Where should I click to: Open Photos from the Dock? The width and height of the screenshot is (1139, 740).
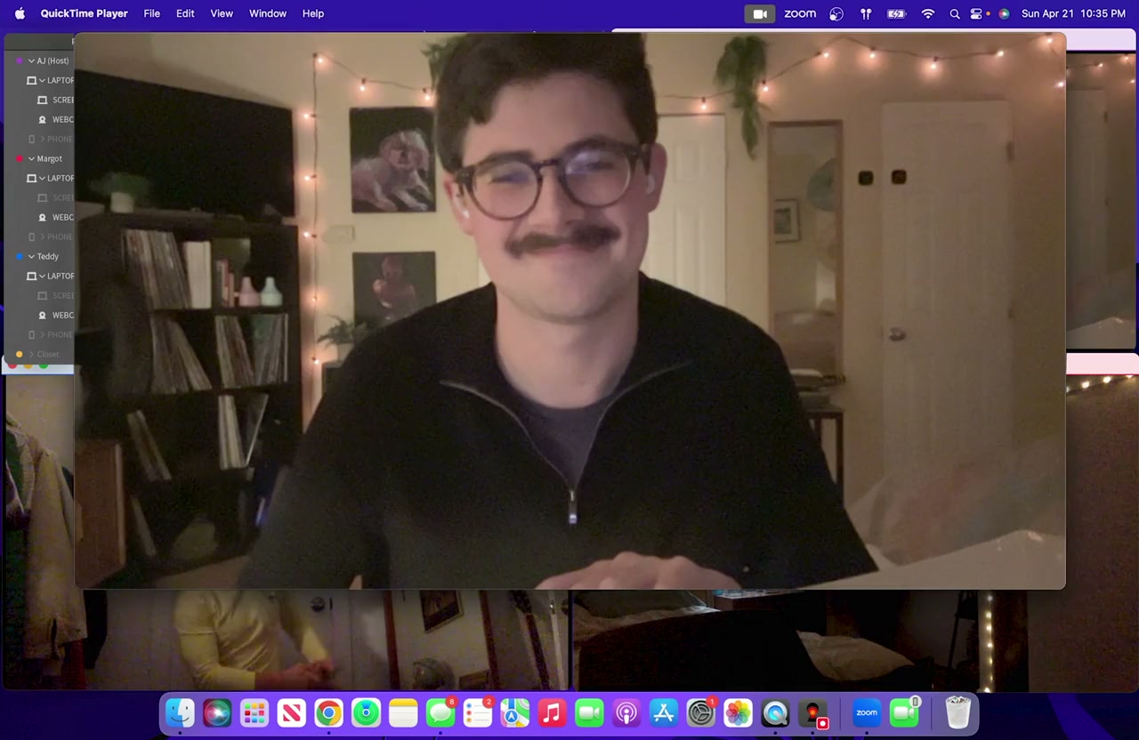[738, 712]
